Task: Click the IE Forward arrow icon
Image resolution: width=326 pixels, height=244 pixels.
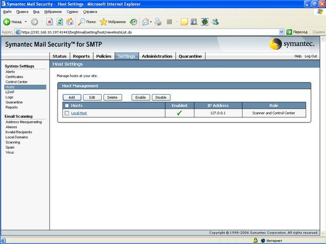Action: click(x=34, y=22)
